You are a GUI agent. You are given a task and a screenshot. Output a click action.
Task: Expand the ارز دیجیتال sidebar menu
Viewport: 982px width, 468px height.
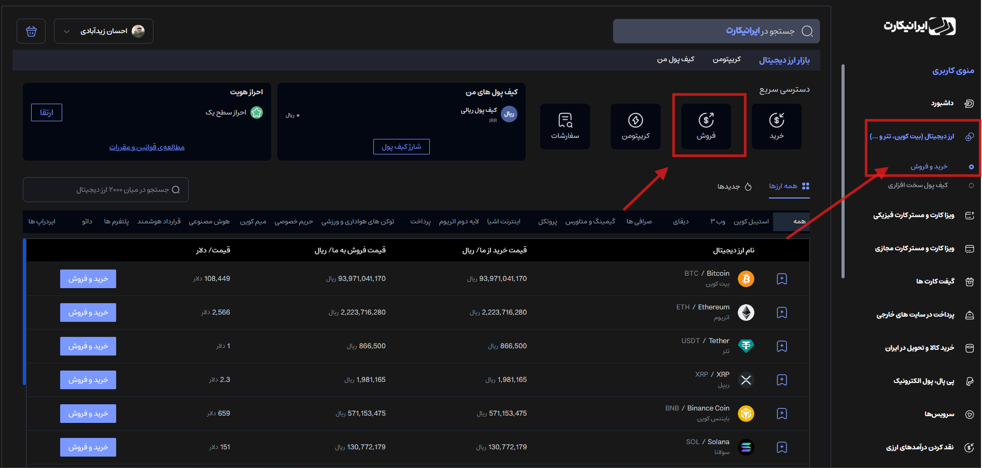coord(922,136)
